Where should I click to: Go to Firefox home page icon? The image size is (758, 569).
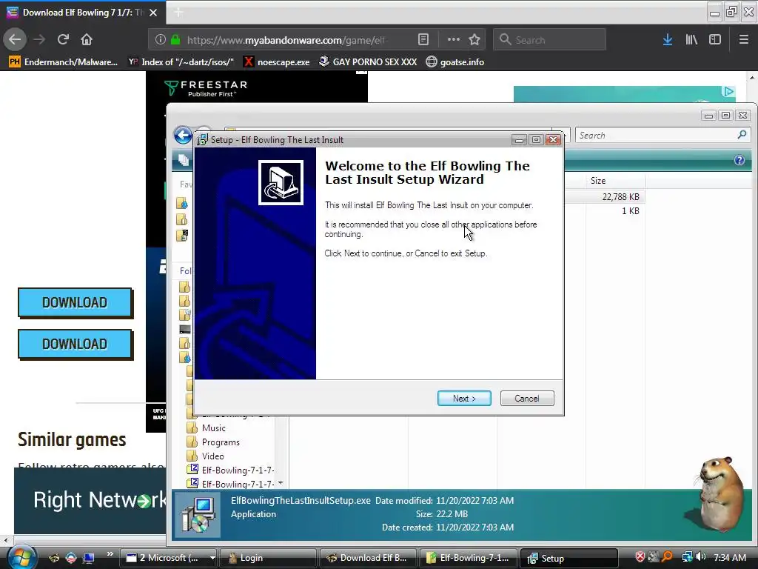click(87, 40)
